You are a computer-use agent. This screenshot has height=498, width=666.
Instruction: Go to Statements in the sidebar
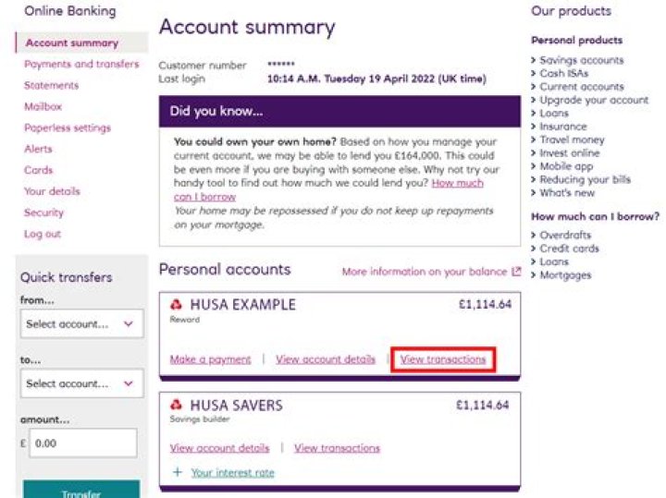[52, 86]
